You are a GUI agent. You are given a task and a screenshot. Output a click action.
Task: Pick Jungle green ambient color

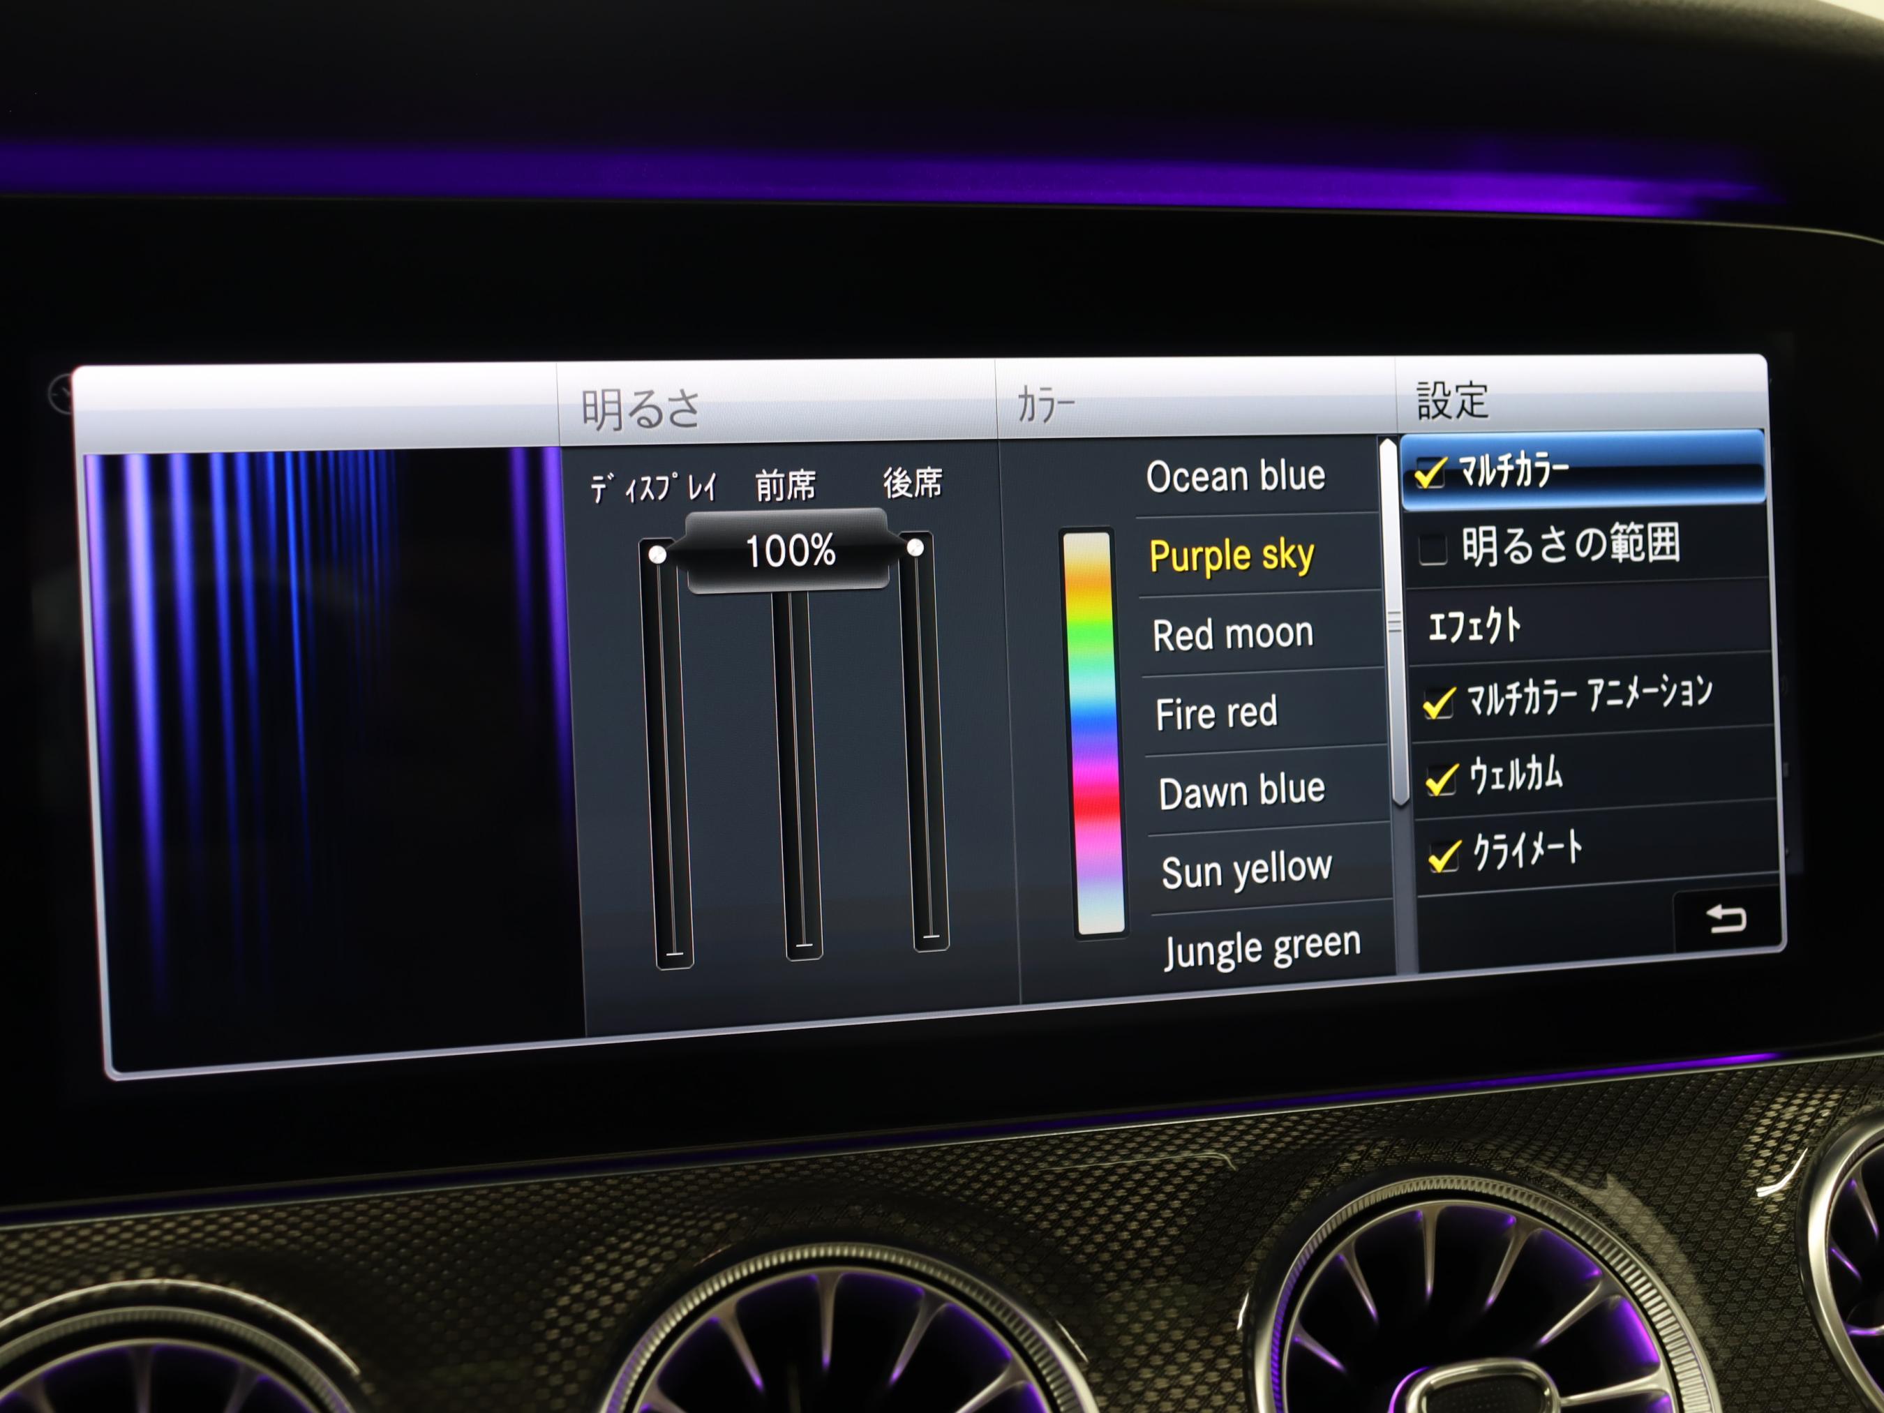(x=1262, y=946)
